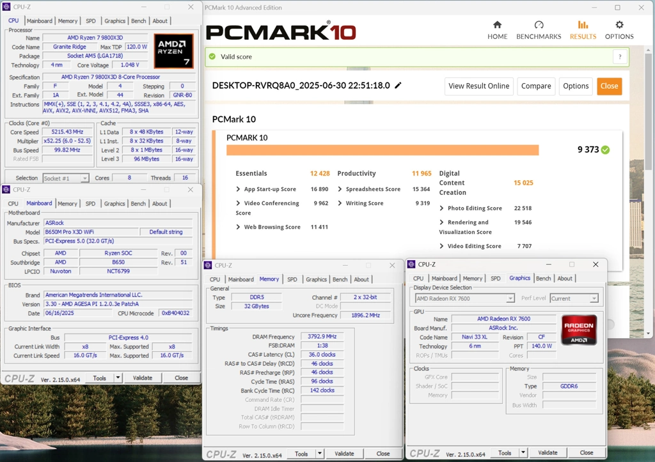Expand App Start-up Score details
The image size is (655, 462).
pos(238,189)
